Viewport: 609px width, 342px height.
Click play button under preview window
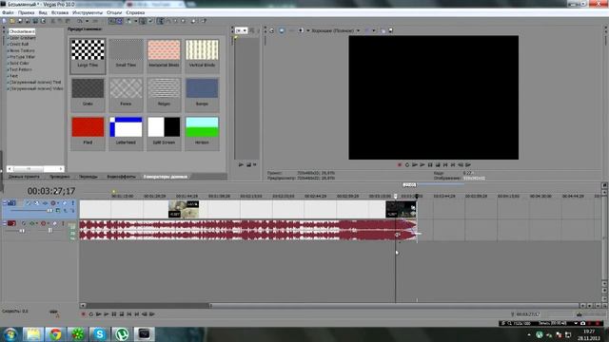coord(422,164)
